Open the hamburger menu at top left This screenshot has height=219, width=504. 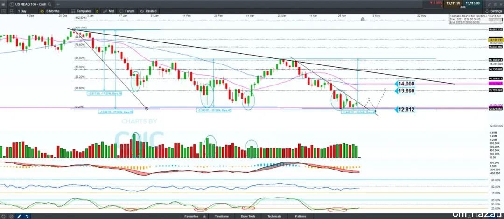(x=3, y=4)
